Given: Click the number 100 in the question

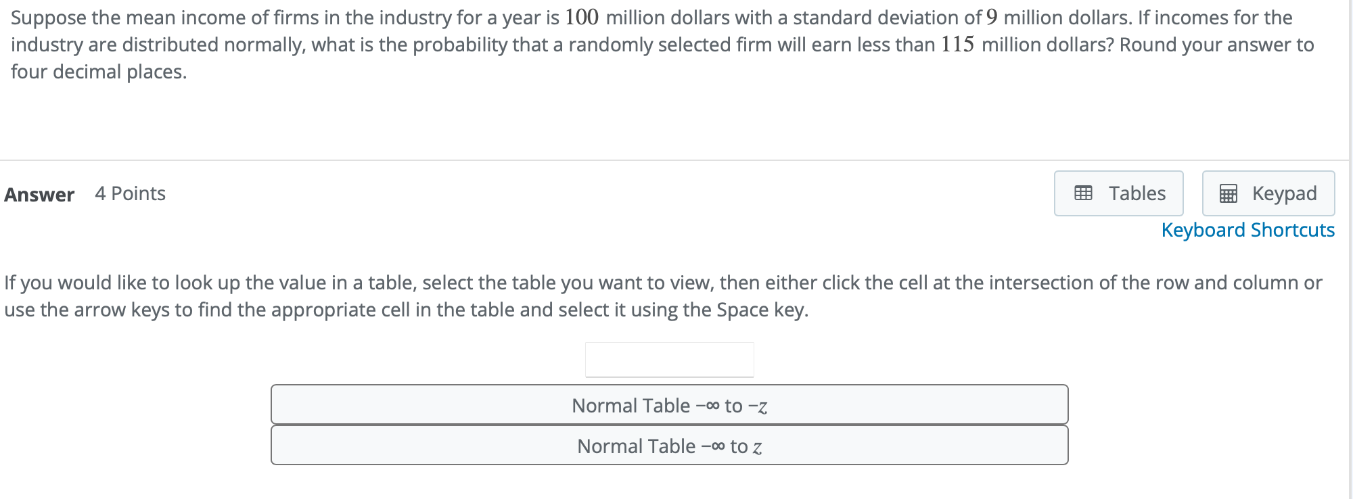Looking at the screenshot, I should tap(581, 17).
